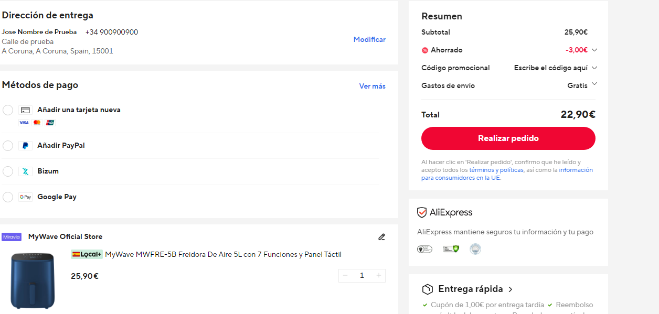
Task: Click the pencil edit icon for MyWave store
Action: click(381, 237)
